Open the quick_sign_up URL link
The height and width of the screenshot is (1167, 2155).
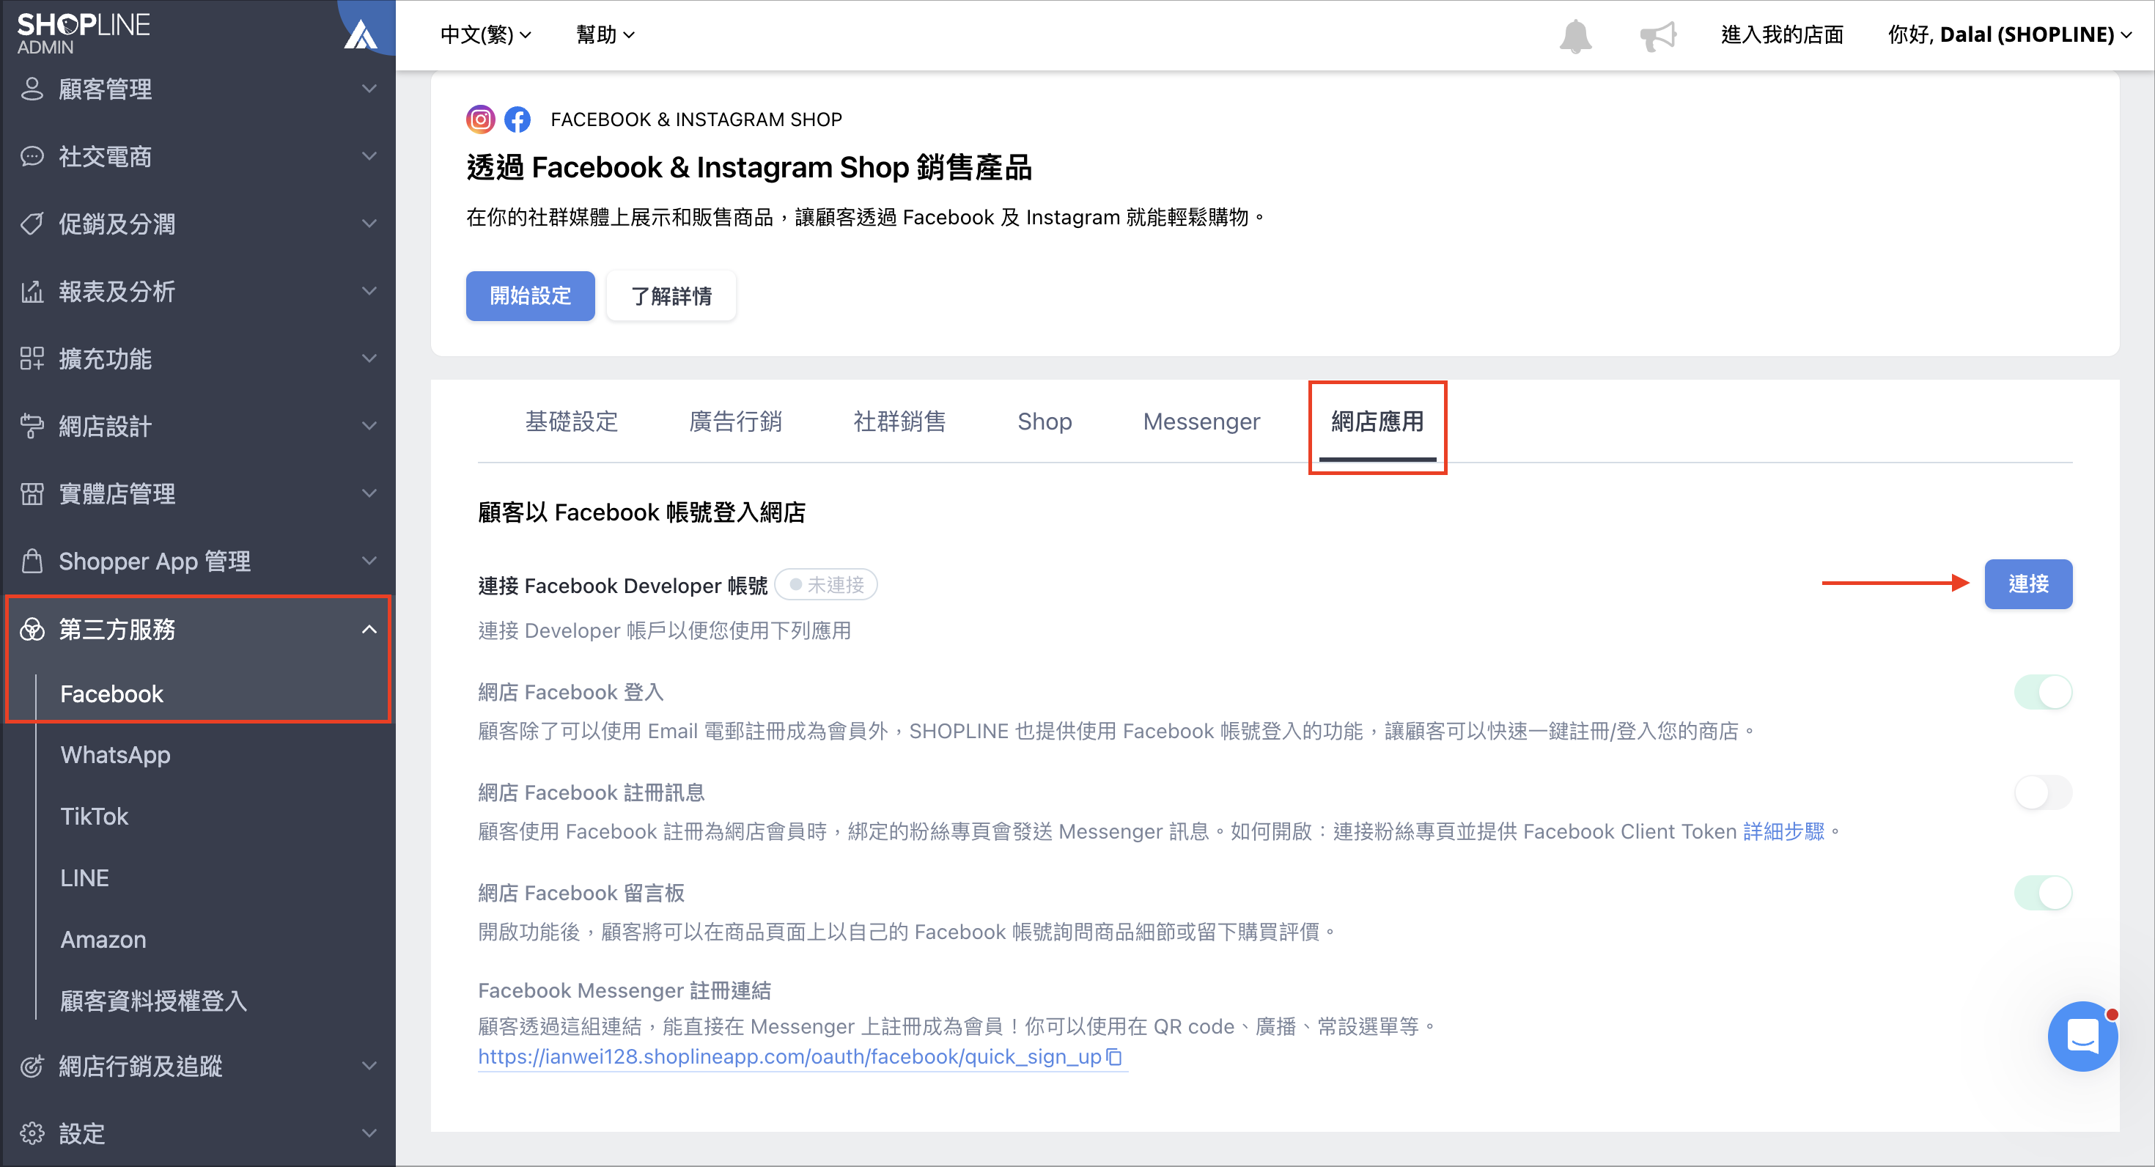[789, 1058]
